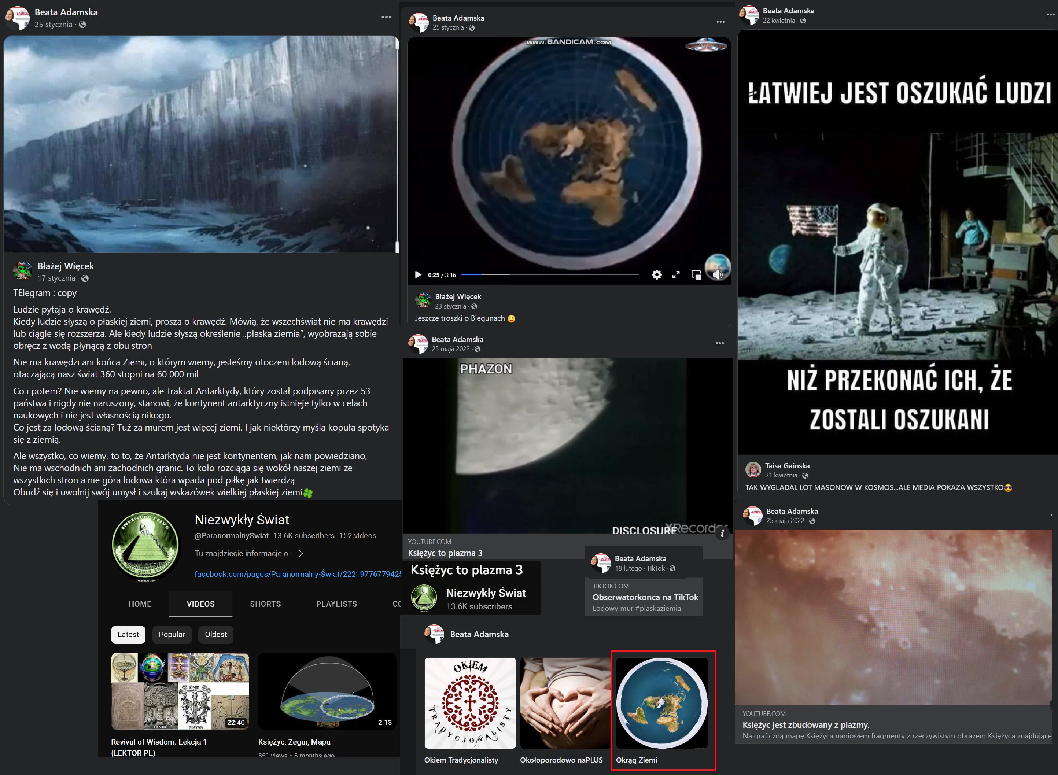Screen dimensions: 1058x775
Task: Click globe icon beside 23 stycznia
Action: click(x=474, y=306)
